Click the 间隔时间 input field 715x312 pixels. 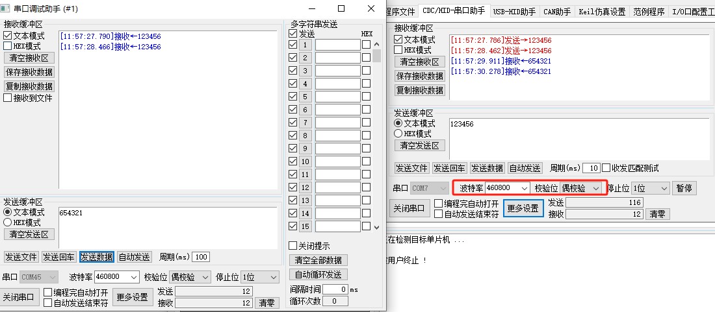[335, 289]
